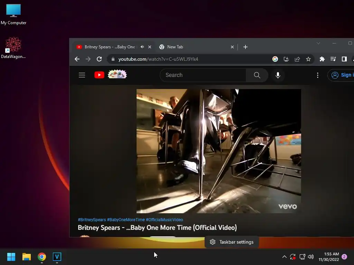Image resolution: width=354 pixels, height=265 pixels.
Task: Go to YouTube home via the logo
Action: click(99, 75)
